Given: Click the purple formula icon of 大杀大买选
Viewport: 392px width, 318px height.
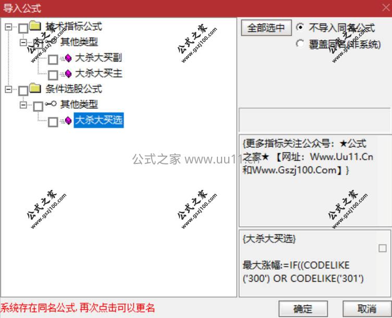Looking at the screenshot, I should pos(68,121).
